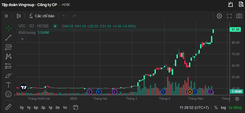Select the crosshair cursor tool

click(8, 28)
